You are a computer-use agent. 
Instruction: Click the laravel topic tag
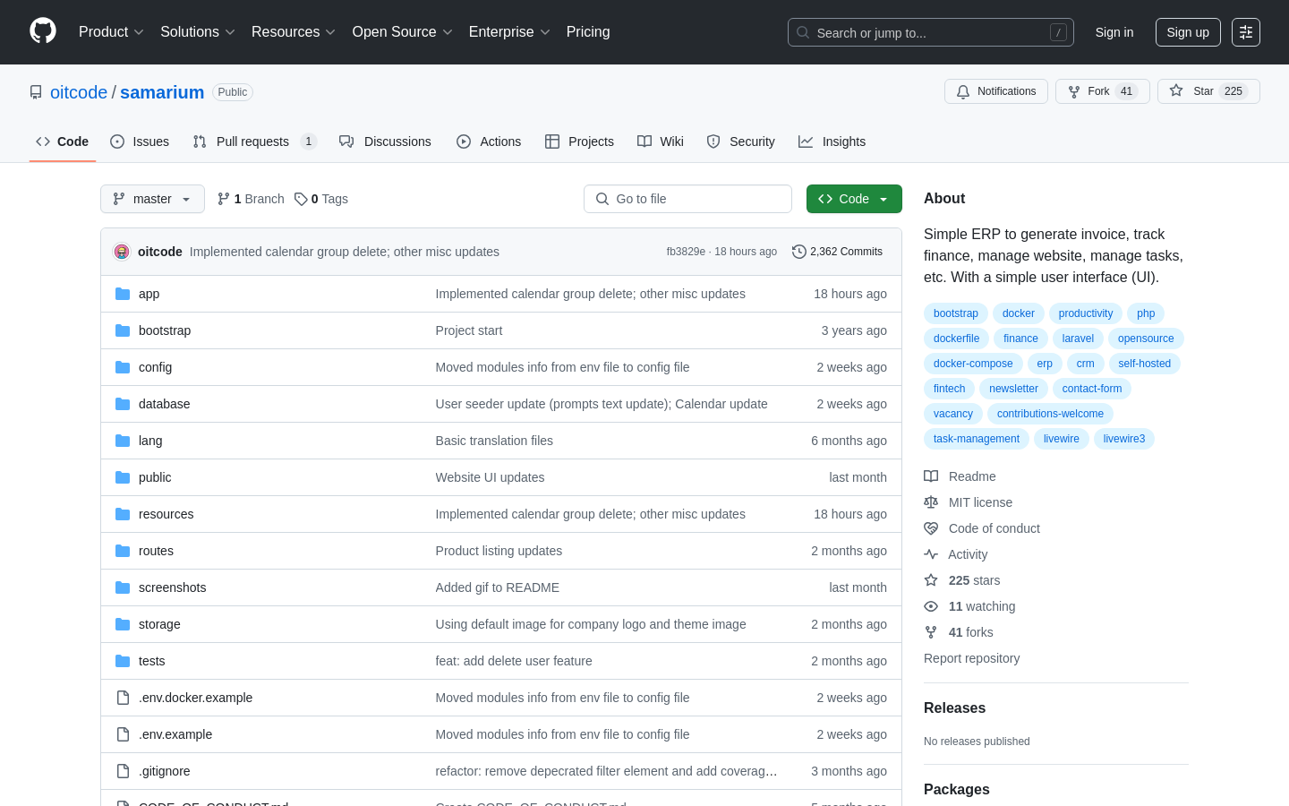tap(1078, 339)
